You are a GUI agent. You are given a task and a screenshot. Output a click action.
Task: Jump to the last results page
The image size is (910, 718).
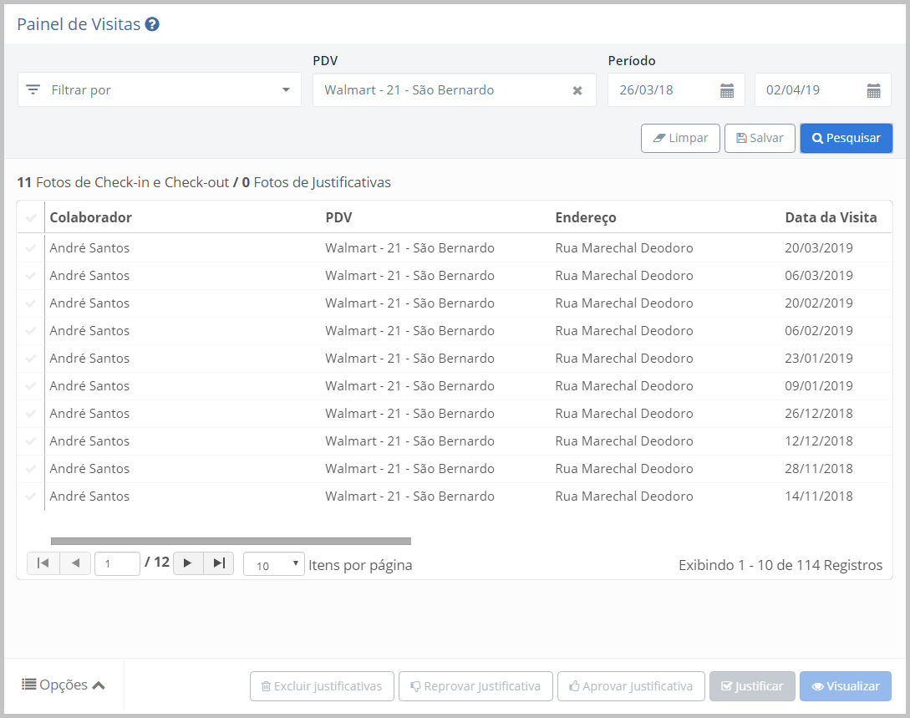click(219, 563)
